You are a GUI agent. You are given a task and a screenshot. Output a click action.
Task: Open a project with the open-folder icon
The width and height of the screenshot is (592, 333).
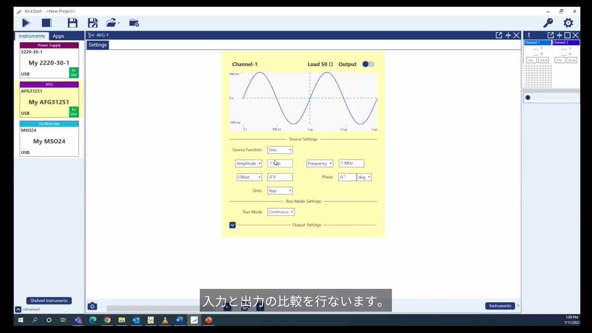[112, 23]
